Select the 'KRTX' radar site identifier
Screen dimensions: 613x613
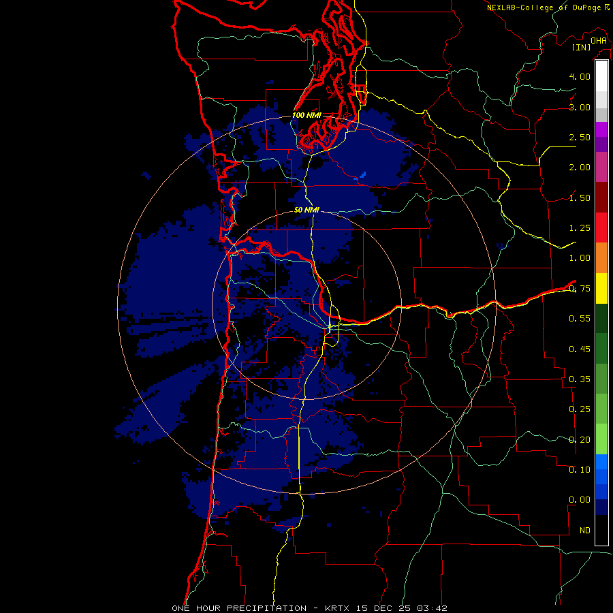pos(339,608)
